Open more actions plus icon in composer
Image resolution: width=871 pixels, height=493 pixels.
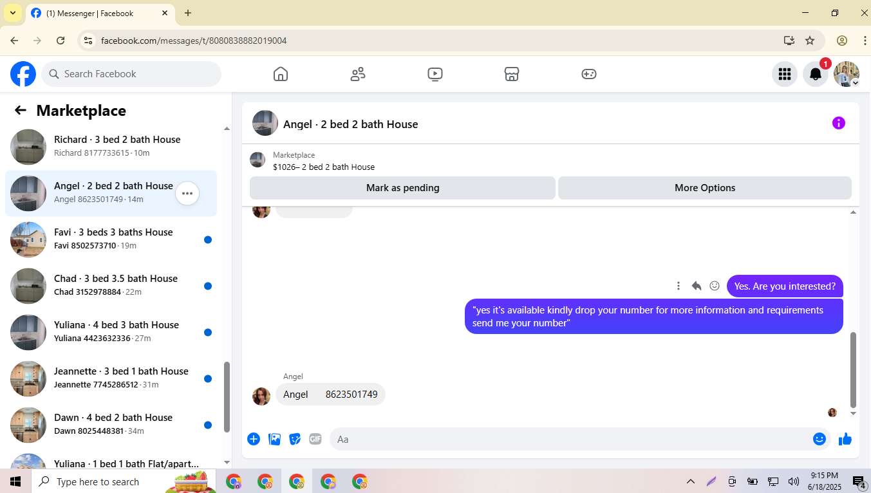click(254, 439)
